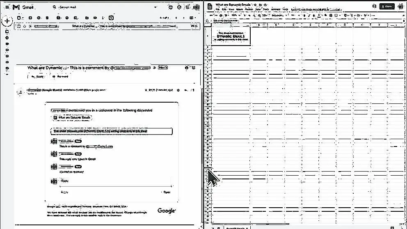This screenshot has width=407, height=229.
Task: Click the Forward button below the subject
Action: pyautogui.click(x=60, y=76)
